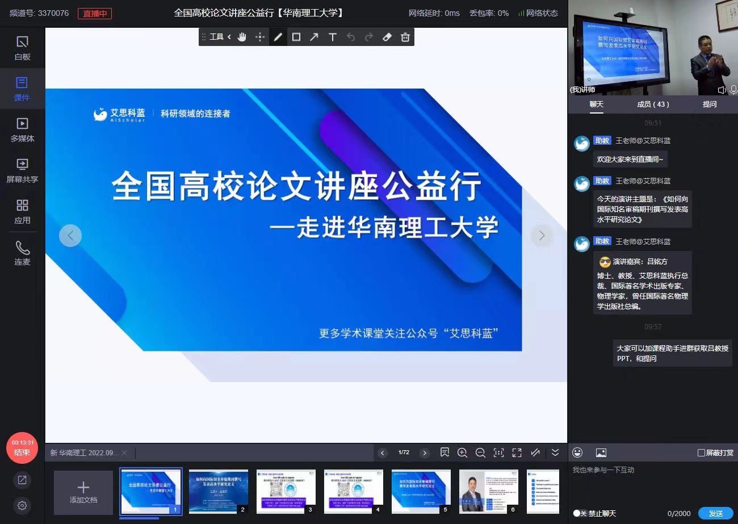Viewport: 738px width, 524px height.
Task: Enter courseware fullscreen mode
Action: (x=517, y=452)
